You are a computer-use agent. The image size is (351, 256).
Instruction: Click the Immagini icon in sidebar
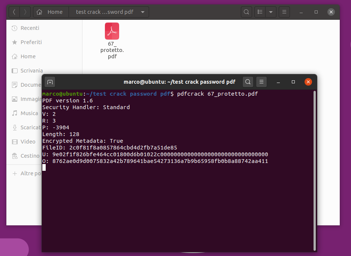coord(15,99)
